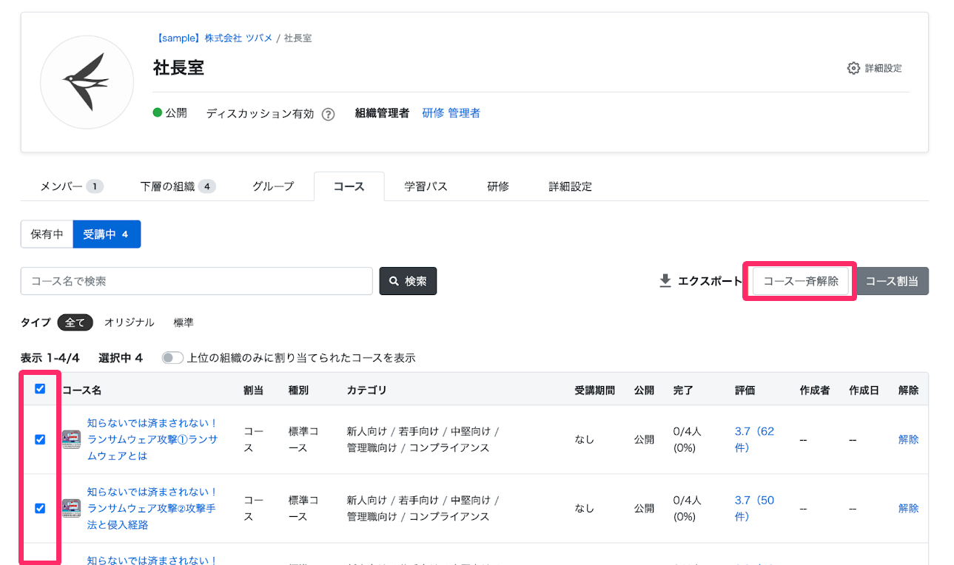This screenshot has width=954, height=565.
Task: Open the グループ tab
Action: [273, 186]
